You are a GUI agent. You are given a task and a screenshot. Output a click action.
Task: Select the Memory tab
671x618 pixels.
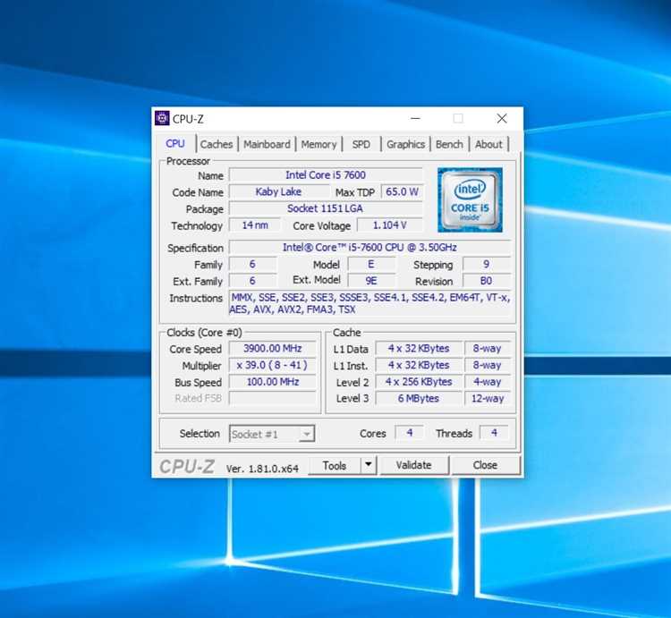319,145
